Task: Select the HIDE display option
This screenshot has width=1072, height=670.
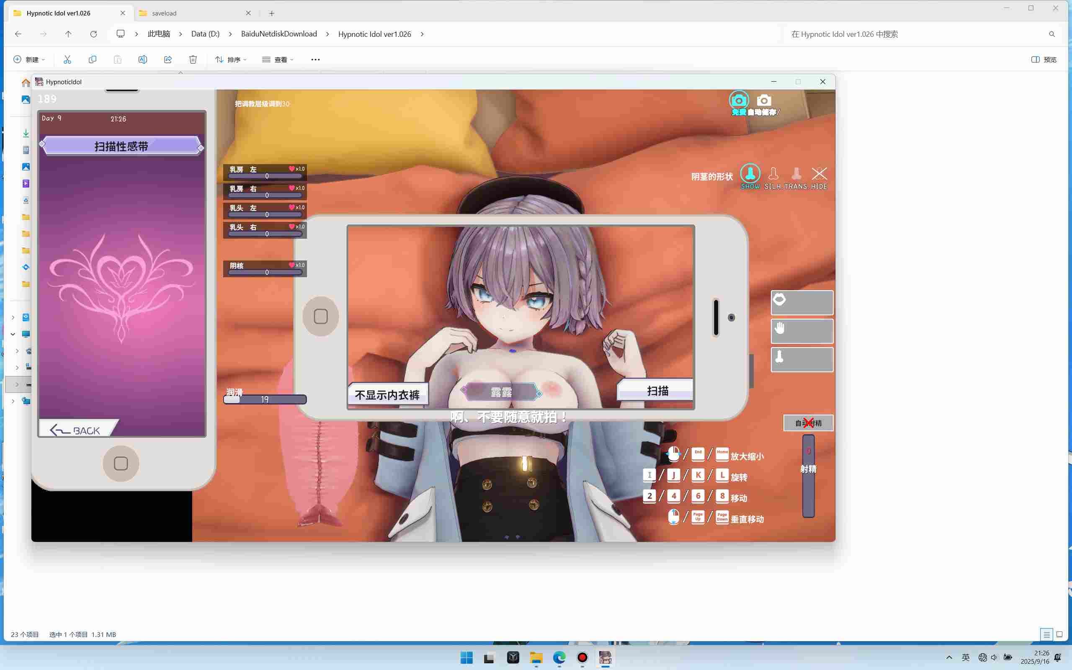Action: tap(819, 178)
